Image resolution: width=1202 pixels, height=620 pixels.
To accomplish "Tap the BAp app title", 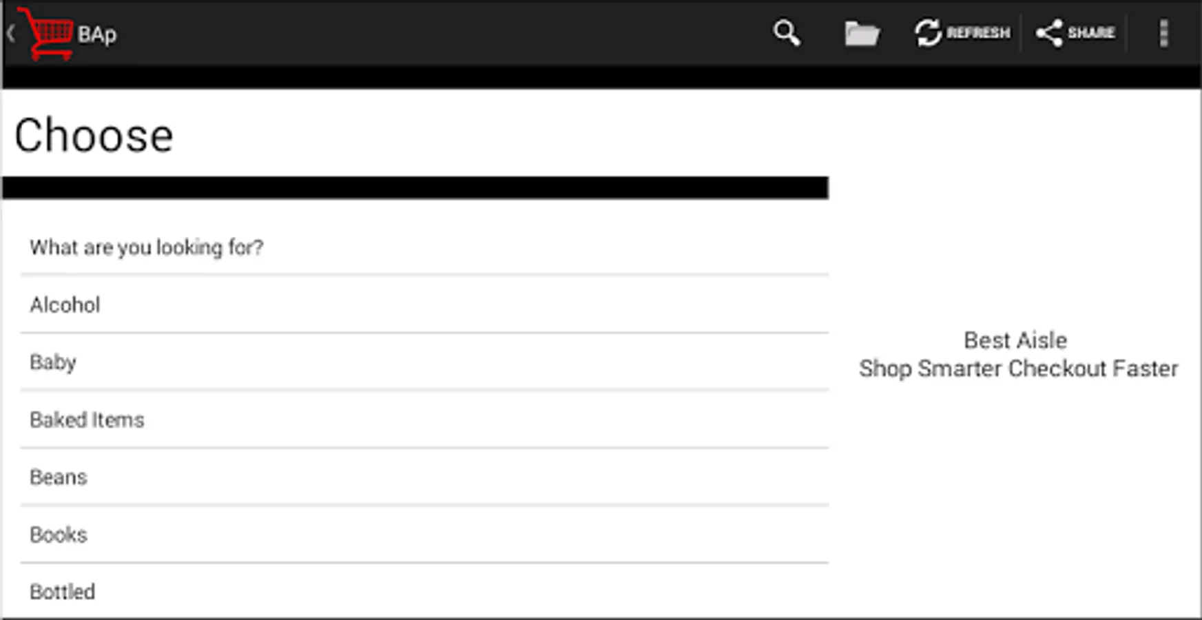I will pos(97,34).
